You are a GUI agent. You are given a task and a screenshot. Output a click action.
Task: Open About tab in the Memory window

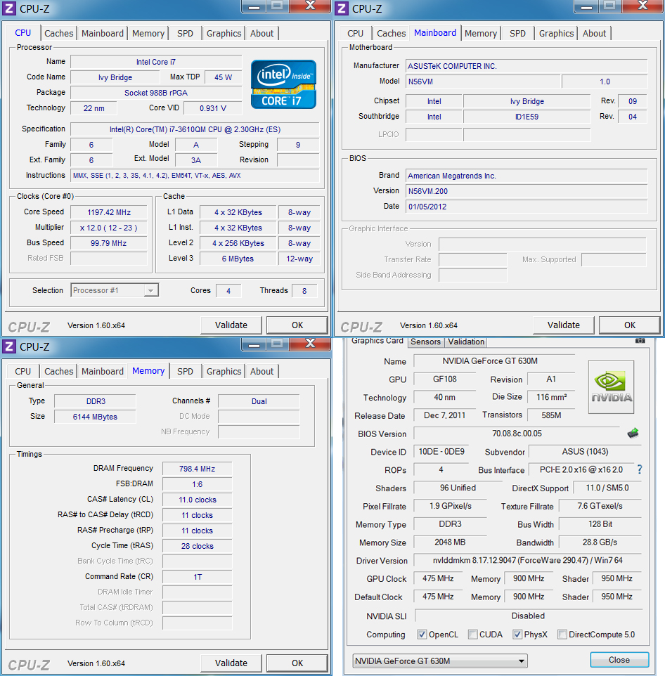[x=262, y=371]
